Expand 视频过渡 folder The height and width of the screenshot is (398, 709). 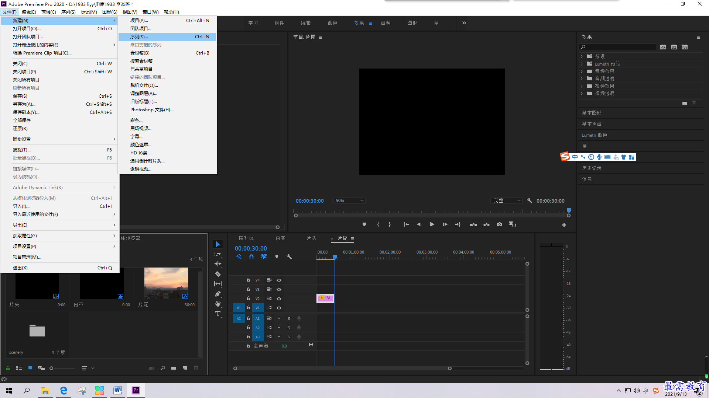coord(582,93)
